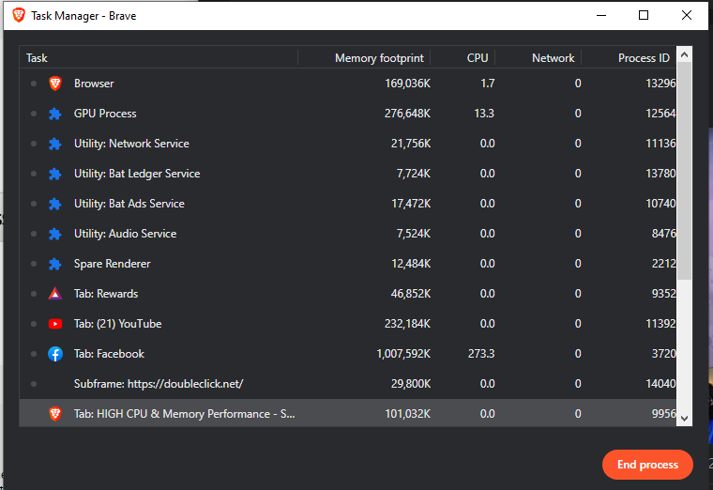Click Brave icon of HIGH CPU tab row
The image size is (713, 490).
coord(55,414)
